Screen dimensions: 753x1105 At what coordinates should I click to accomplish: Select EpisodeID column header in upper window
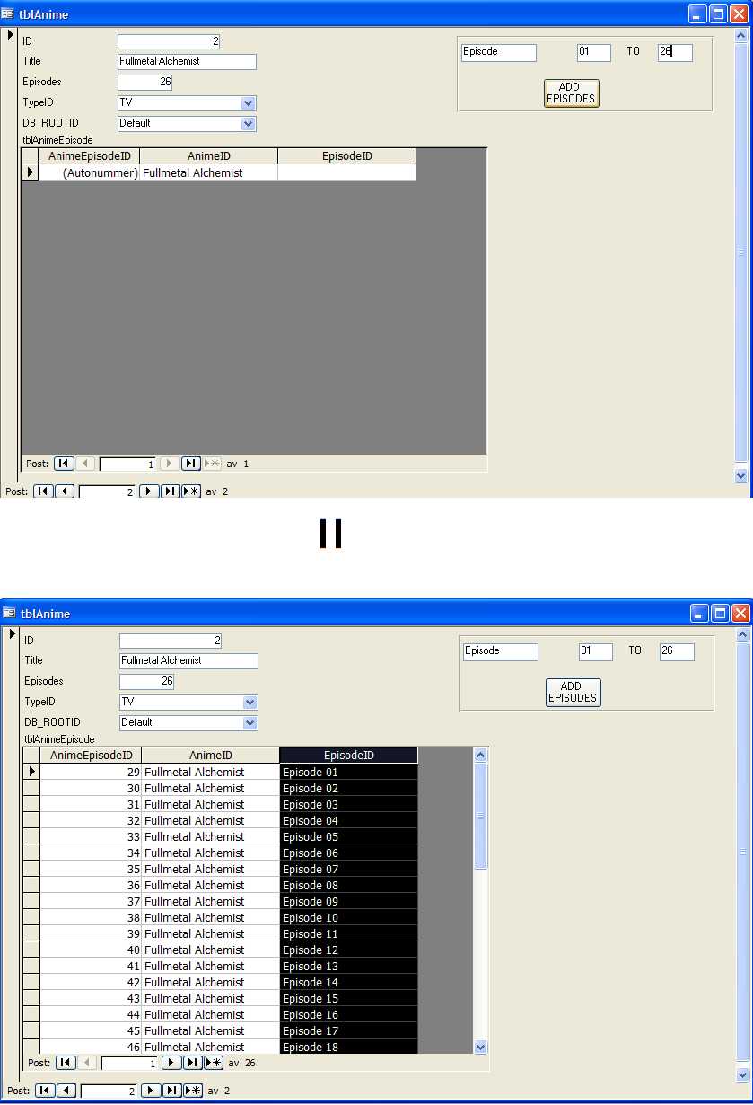point(346,156)
